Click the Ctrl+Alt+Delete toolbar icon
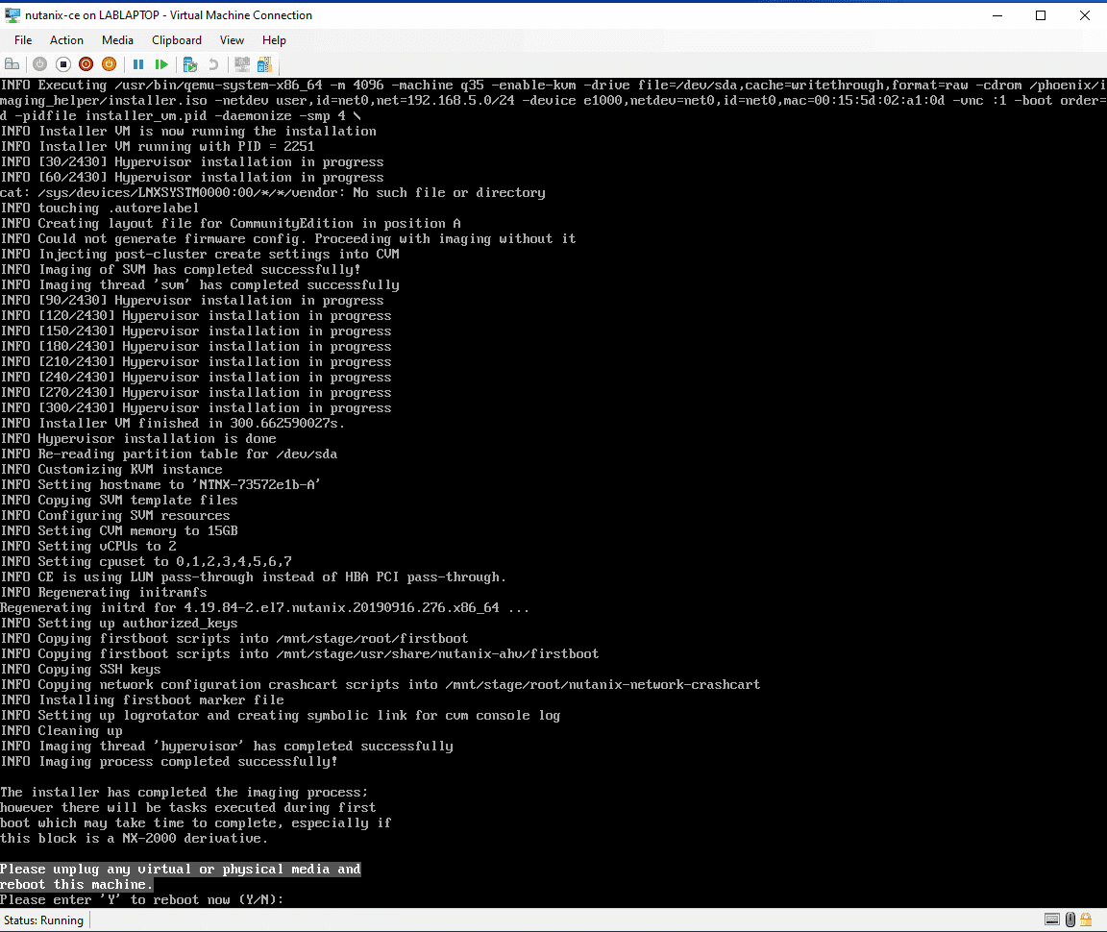 [12, 64]
